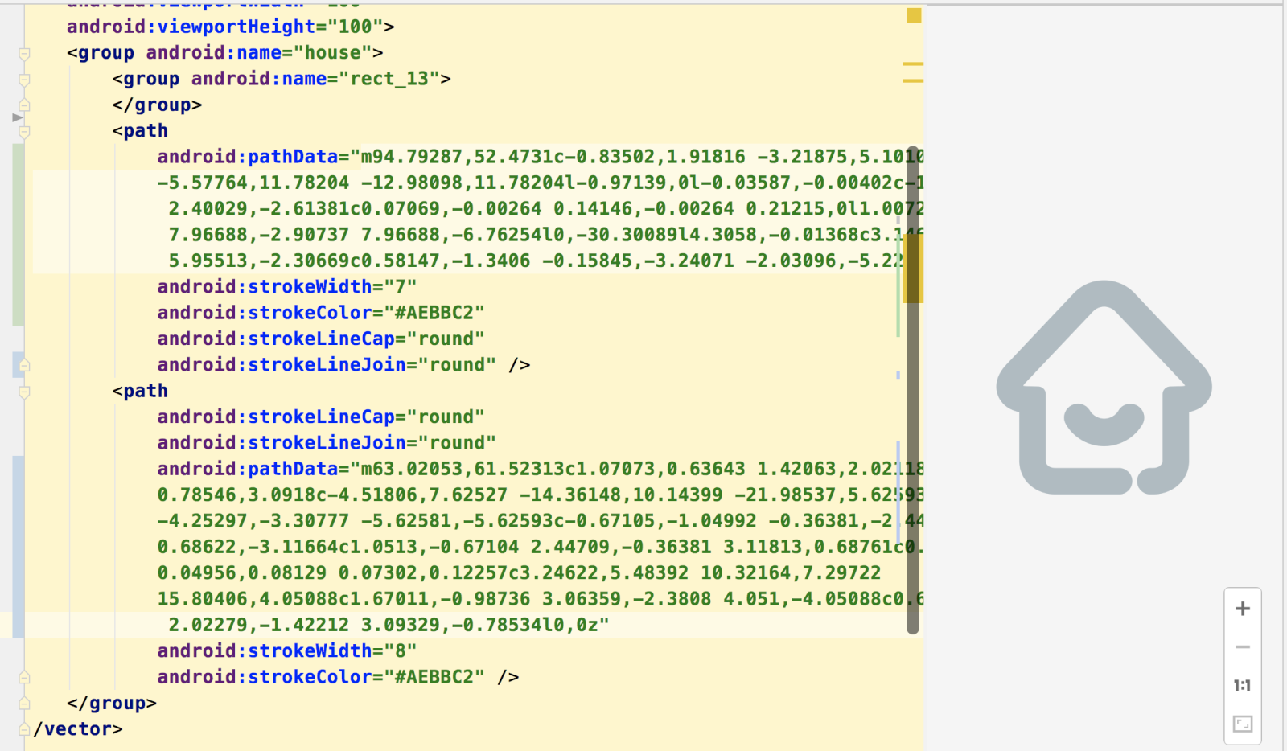The height and width of the screenshot is (751, 1287).
Task: Click the second <path tag
Action: click(x=140, y=391)
